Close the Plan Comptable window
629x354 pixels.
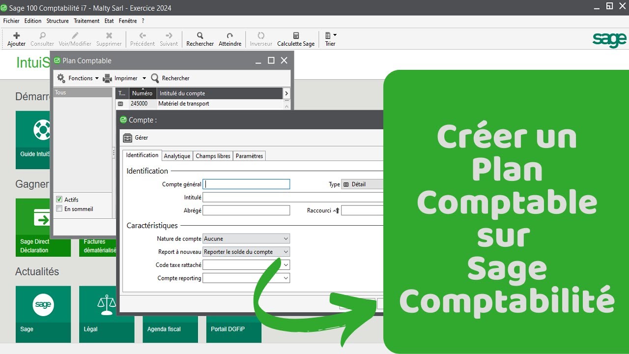[x=284, y=60]
